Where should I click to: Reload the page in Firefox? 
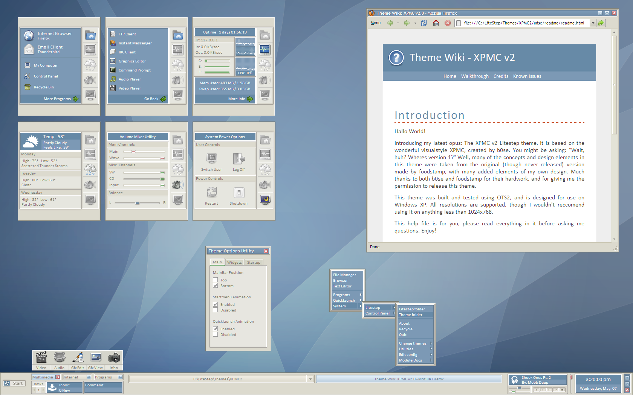pyautogui.click(x=424, y=23)
